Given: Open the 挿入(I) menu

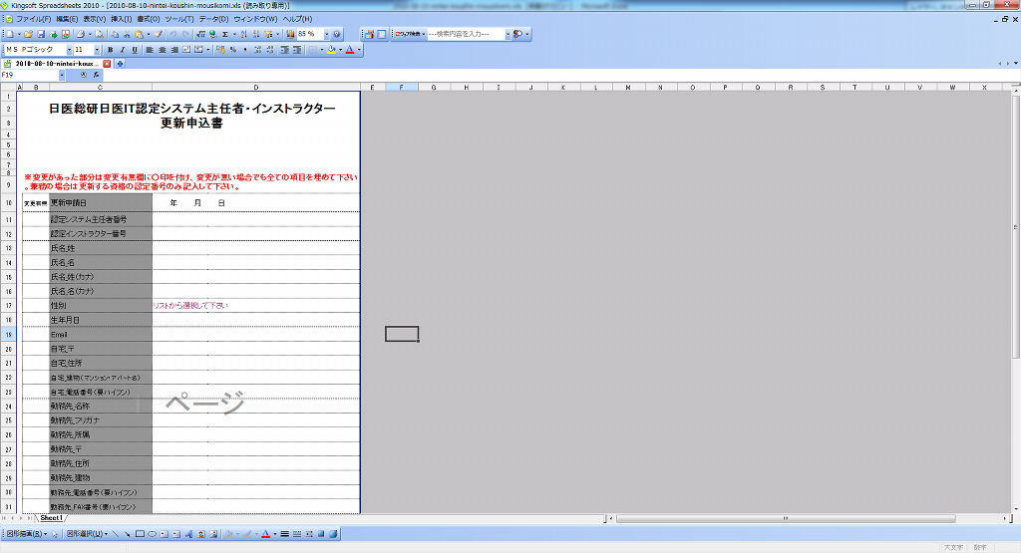Looking at the screenshot, I should pos(121,19).
